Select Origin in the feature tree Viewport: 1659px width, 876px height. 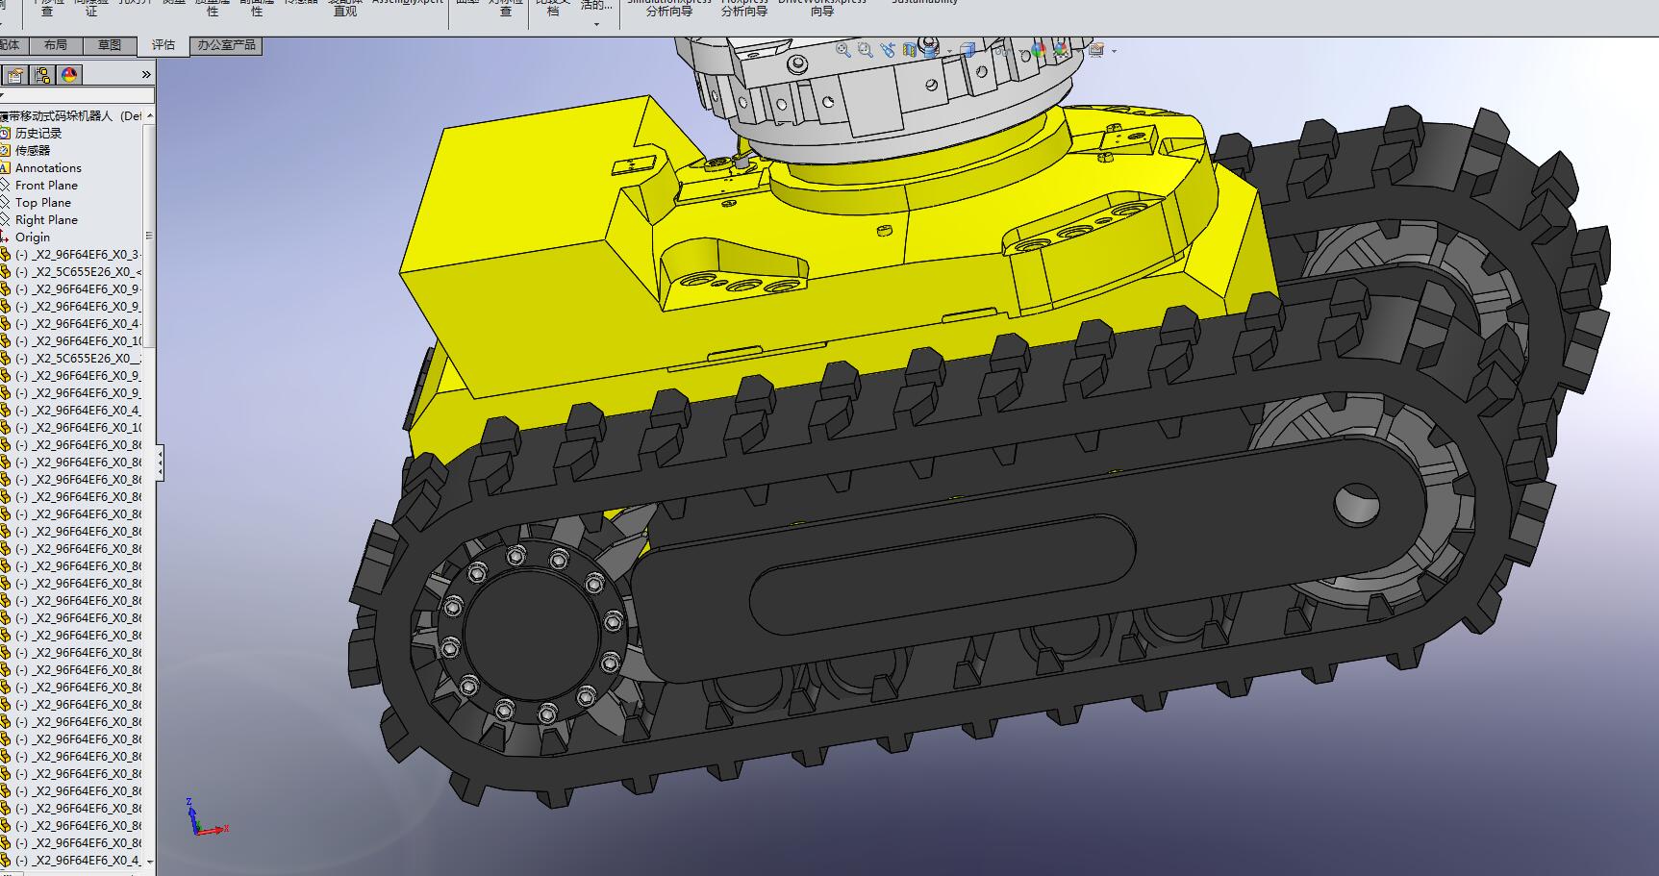(x=32, y=237)
